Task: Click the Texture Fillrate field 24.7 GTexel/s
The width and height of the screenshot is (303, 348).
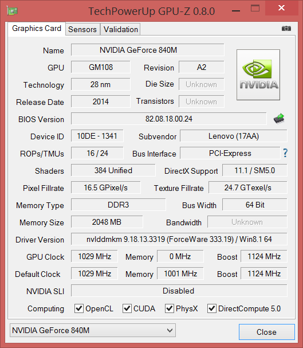Action: pos(248,187)
